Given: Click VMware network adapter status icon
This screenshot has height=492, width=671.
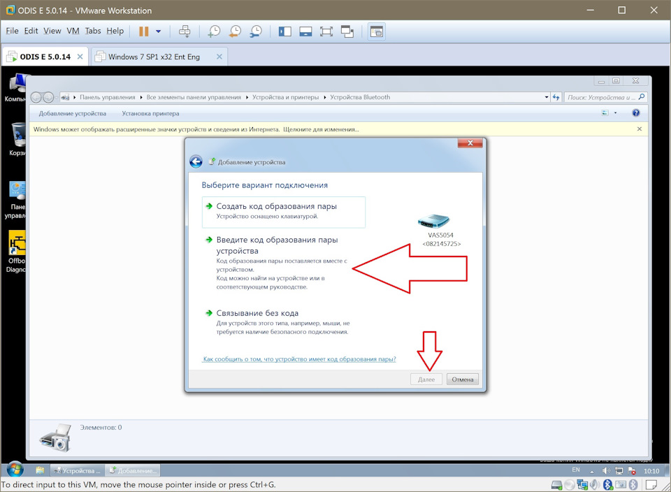Looking at the screenshot, I should (582, 485).
